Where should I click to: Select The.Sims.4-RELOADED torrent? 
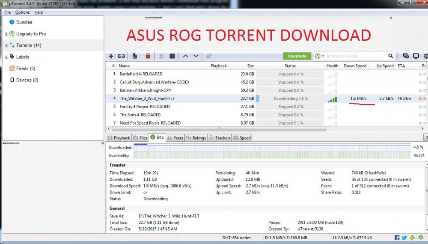click(x=265, y=115)
